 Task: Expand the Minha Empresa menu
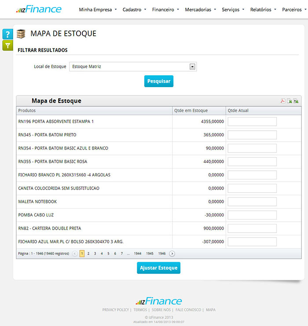[x=98, y=9]
